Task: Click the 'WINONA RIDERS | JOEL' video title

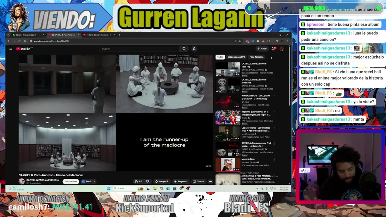Action: (256, 97)
